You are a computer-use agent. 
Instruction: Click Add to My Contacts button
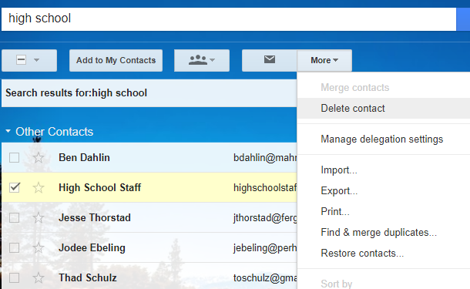(116, 60)
